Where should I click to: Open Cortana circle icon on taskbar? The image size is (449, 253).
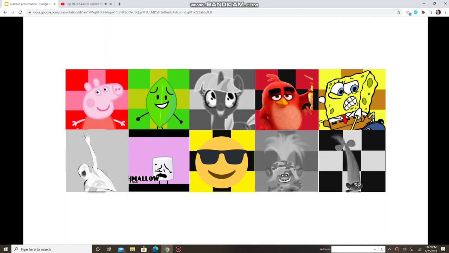98,249
